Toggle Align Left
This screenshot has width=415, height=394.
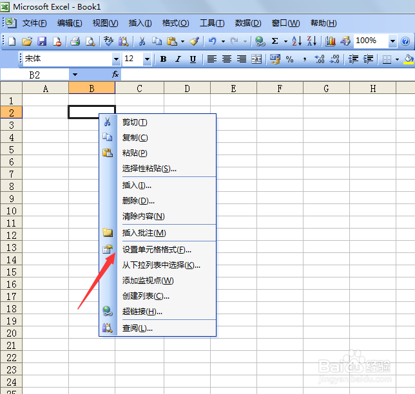pos(212,59)
